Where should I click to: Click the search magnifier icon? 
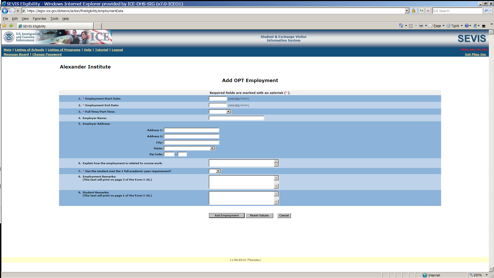tap(486, 11)
